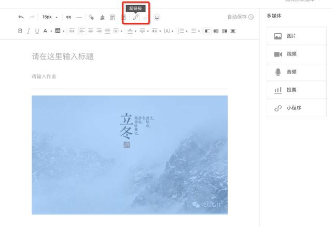Insert a blockquote with the quote icon

(68, 17)
